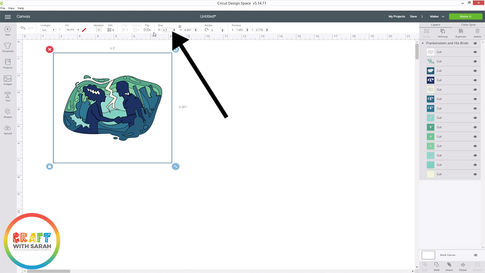The width and height of the screenshot is (485, 273).
Task: Click the Upload icon in the sidebar
Action: pyautogui.click(x=8, y=129)
